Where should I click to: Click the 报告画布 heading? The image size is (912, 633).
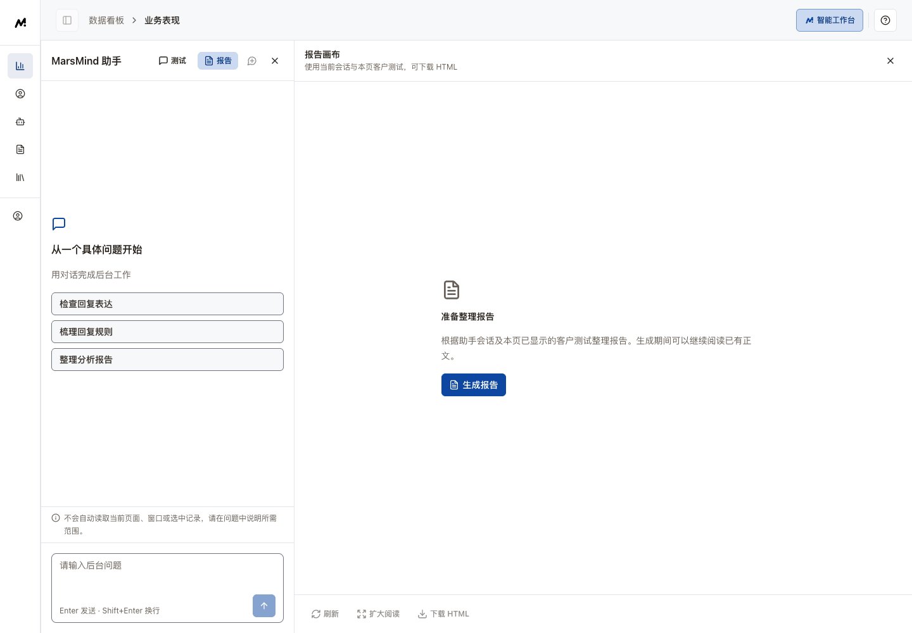[322, 54]
